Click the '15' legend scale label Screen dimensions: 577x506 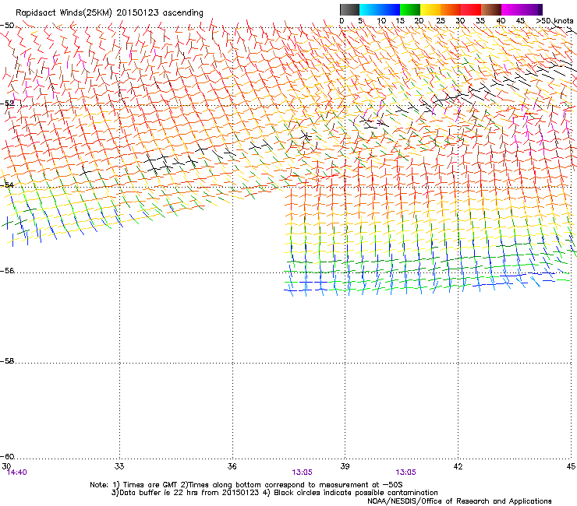coord(400,20)
